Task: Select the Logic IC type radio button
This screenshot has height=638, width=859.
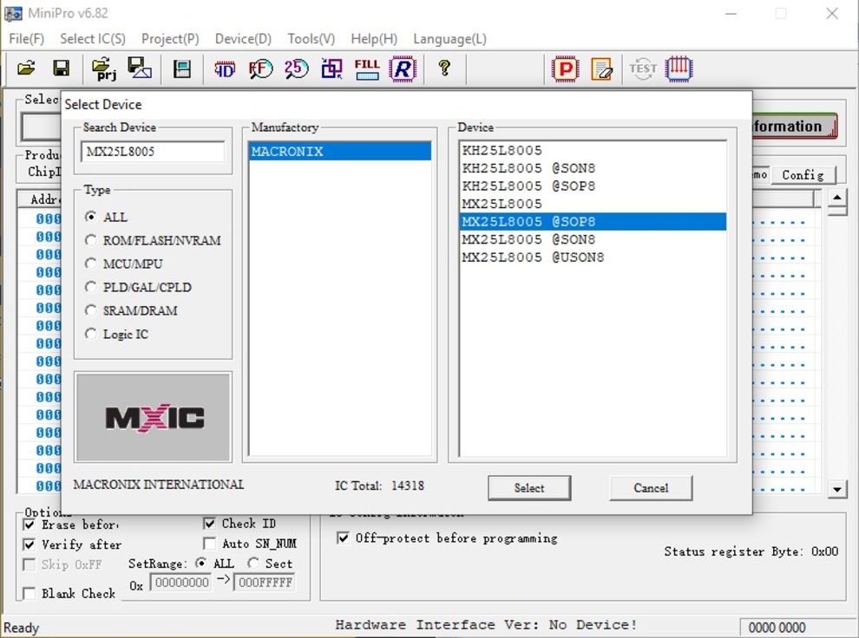Action: [91, 334]
